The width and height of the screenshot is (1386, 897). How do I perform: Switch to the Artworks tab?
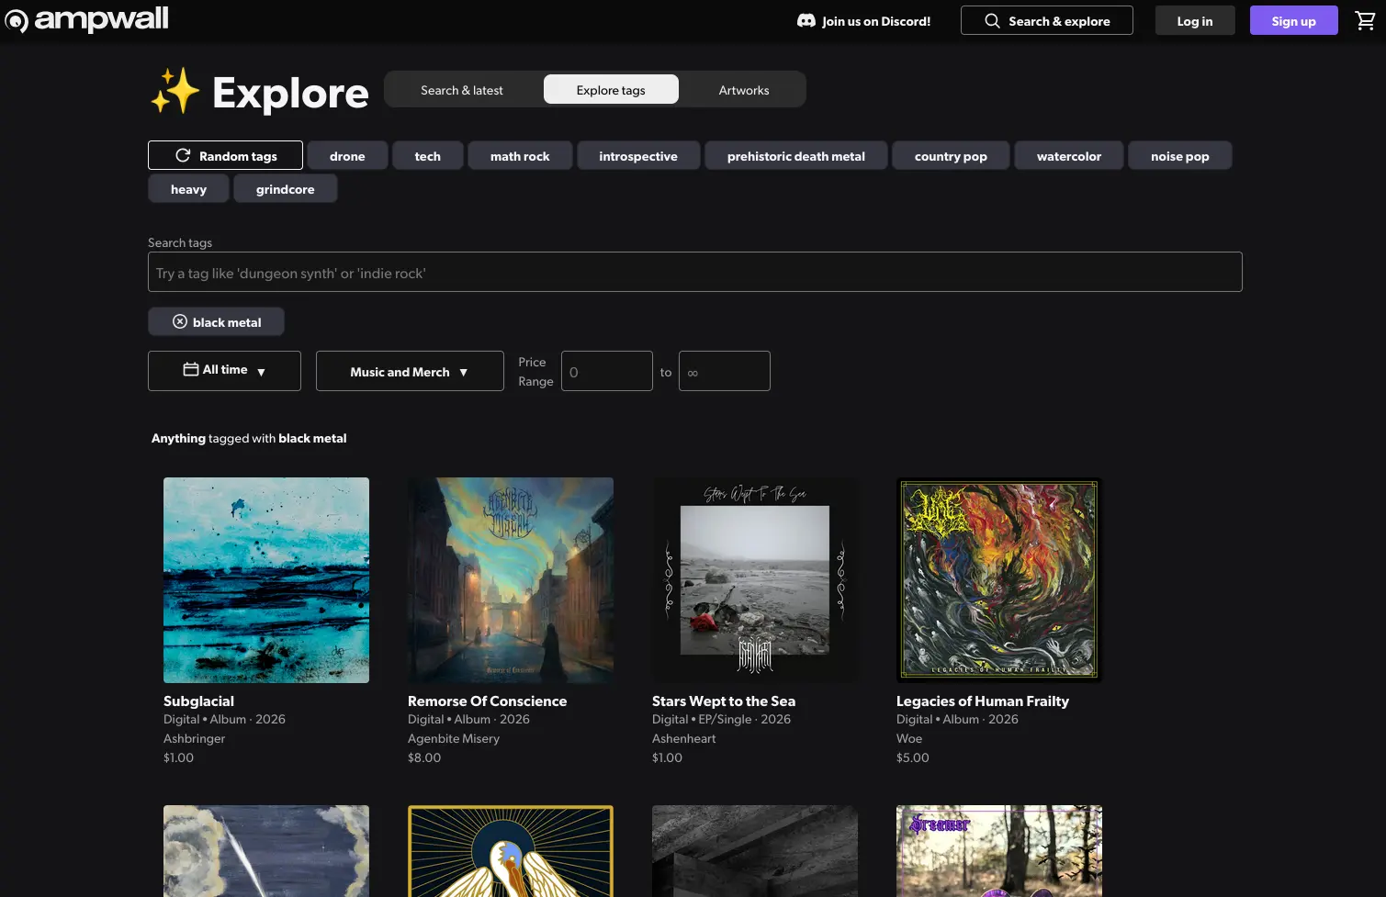pos(744,90)
